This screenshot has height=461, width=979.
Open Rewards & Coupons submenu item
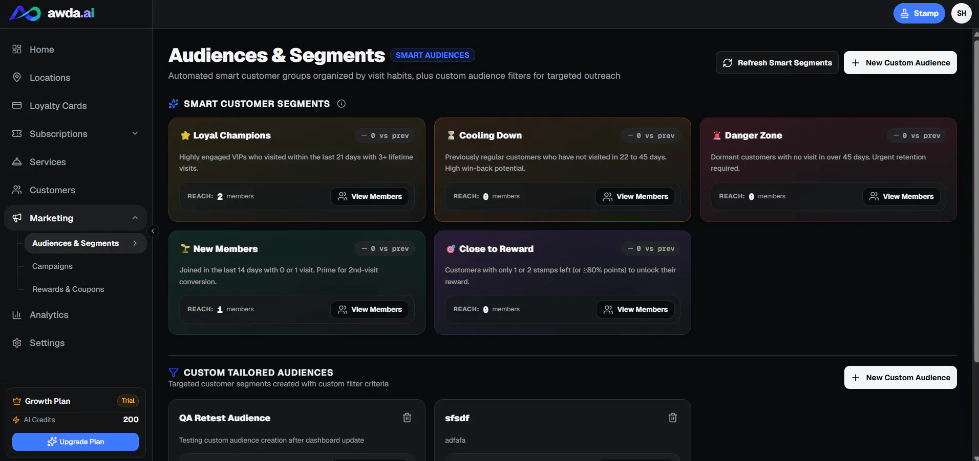[68, 289]
